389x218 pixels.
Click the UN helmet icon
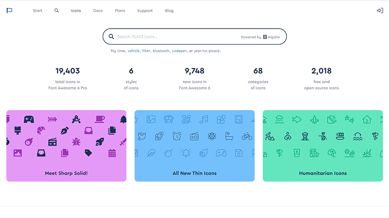coord(332,153)
